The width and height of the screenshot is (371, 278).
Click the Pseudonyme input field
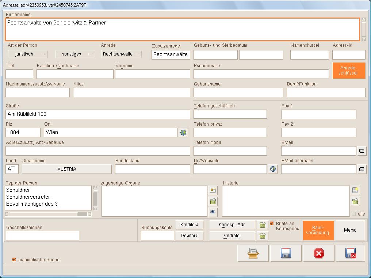pos(261,74)
